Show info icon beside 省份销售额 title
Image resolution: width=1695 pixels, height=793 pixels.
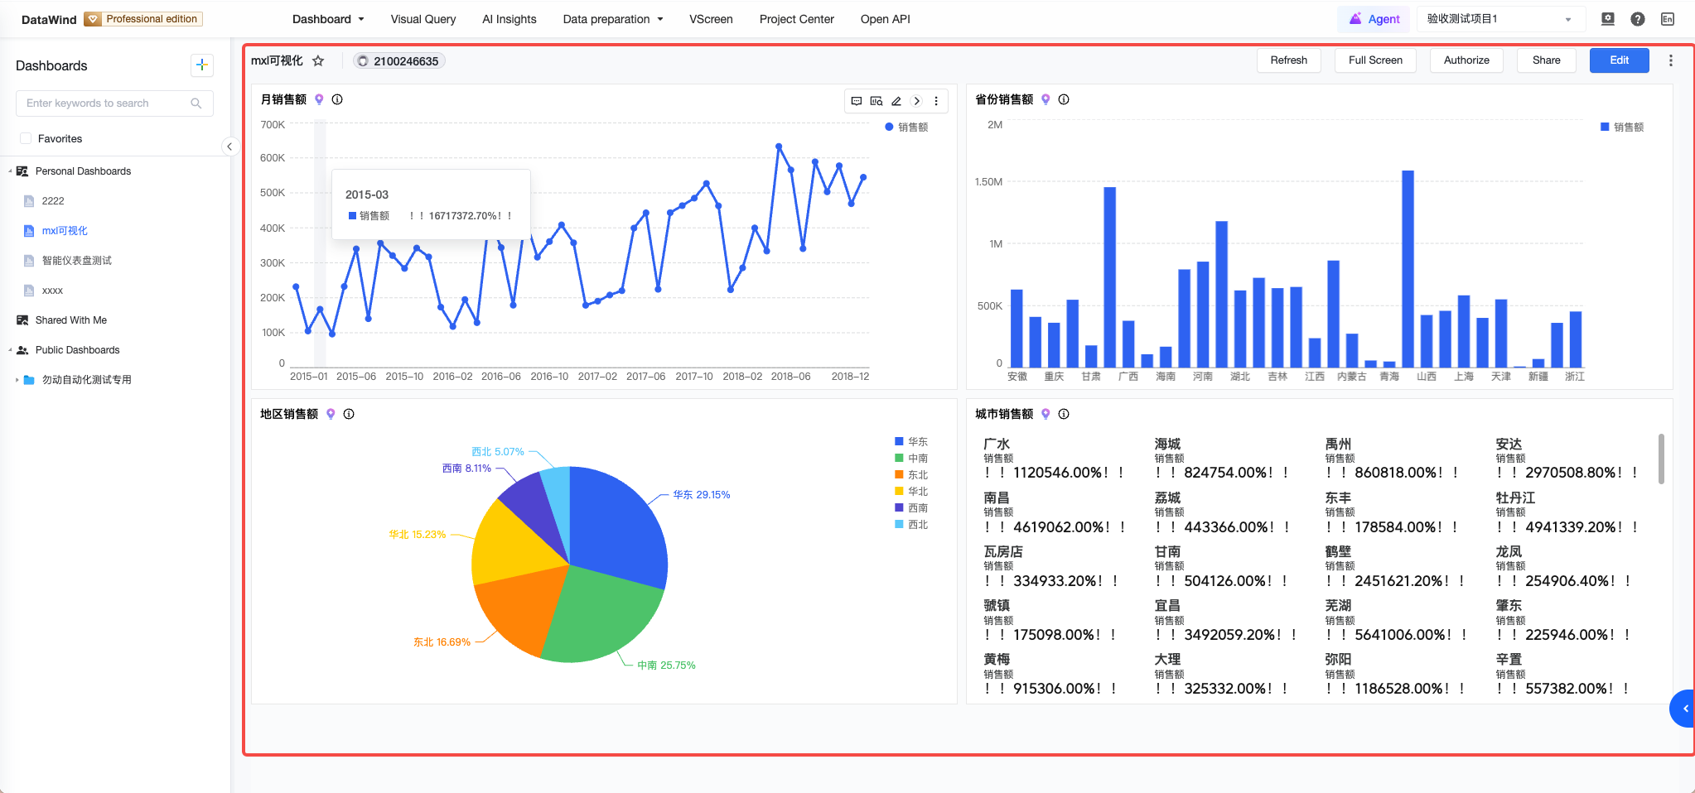pyautogui.click(x=1064, y=99)
